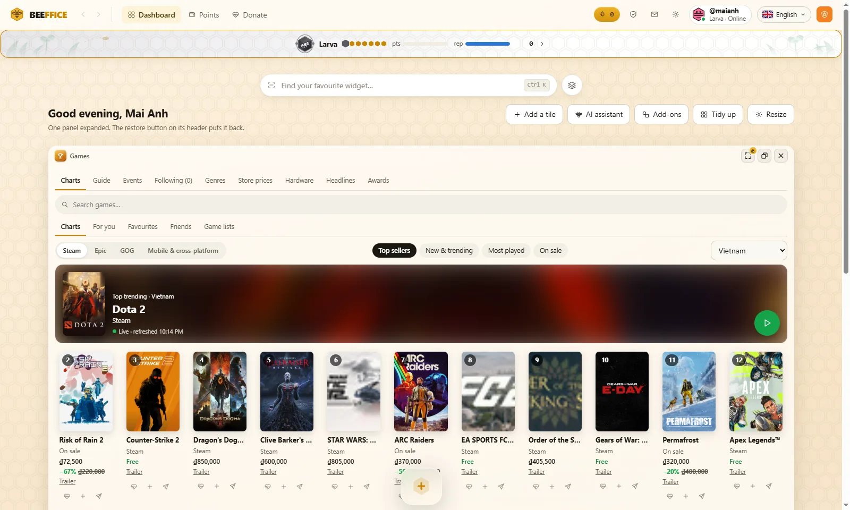Screen dimensions: 850x510
Task: Open Points in the top navigation
Action: 204,15
